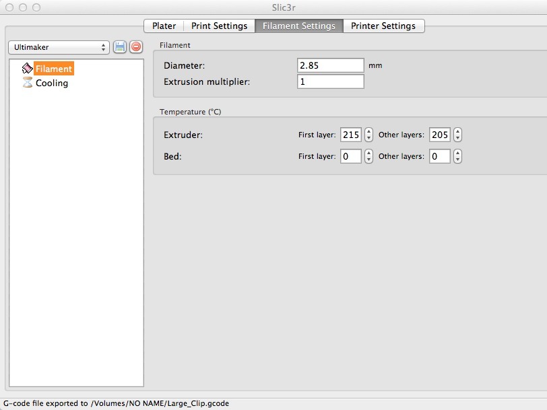Click the Filament spool icon in sidebar
547x410 pixels.
click(27, 69)
